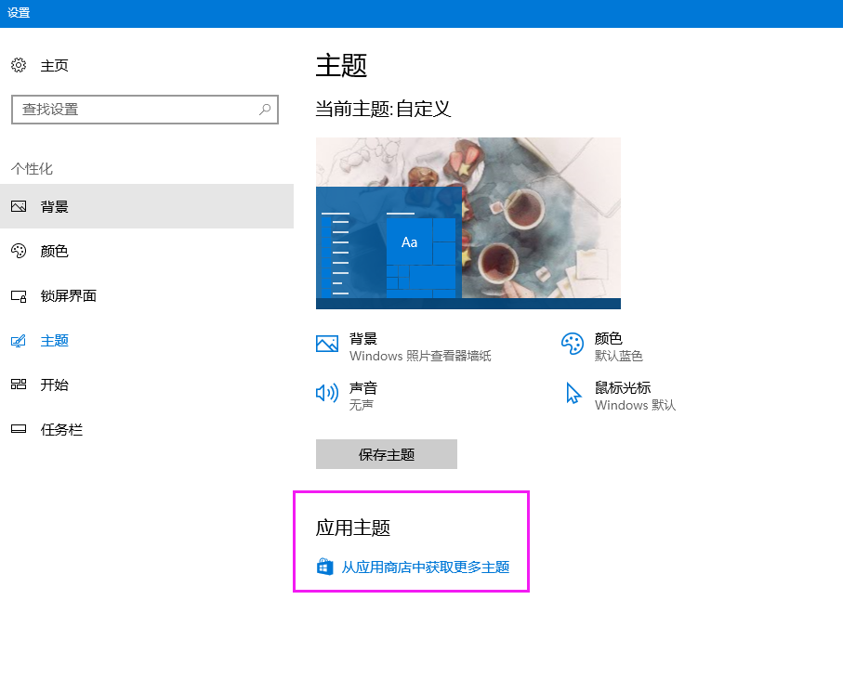Click the Store bag icon under 应用主题
The image size is (843, 678).
tap(325, 567)
